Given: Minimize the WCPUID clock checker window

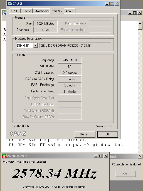Looking at the screenshot, I should 96,156.
